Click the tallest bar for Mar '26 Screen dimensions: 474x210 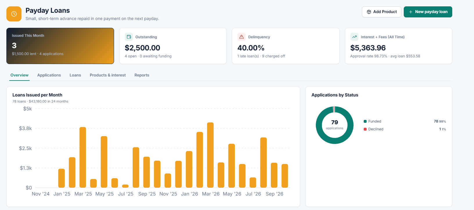(x=210, y=155)
